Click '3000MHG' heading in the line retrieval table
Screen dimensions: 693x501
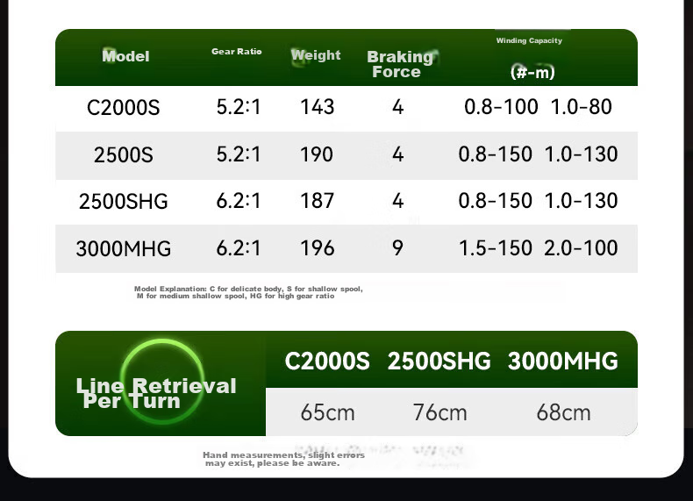coord(562,361)
